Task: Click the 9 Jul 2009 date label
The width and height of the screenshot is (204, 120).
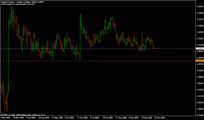Action: [95, 118]
